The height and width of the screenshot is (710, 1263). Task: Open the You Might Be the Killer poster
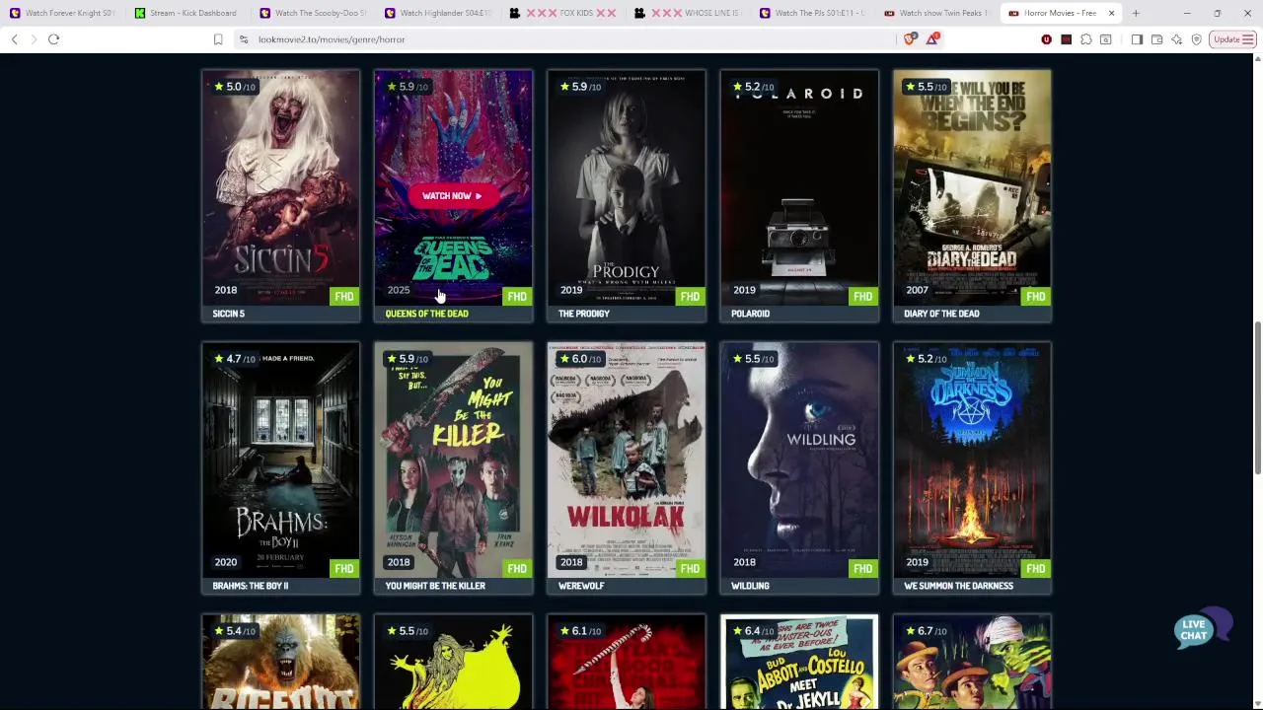454,460
